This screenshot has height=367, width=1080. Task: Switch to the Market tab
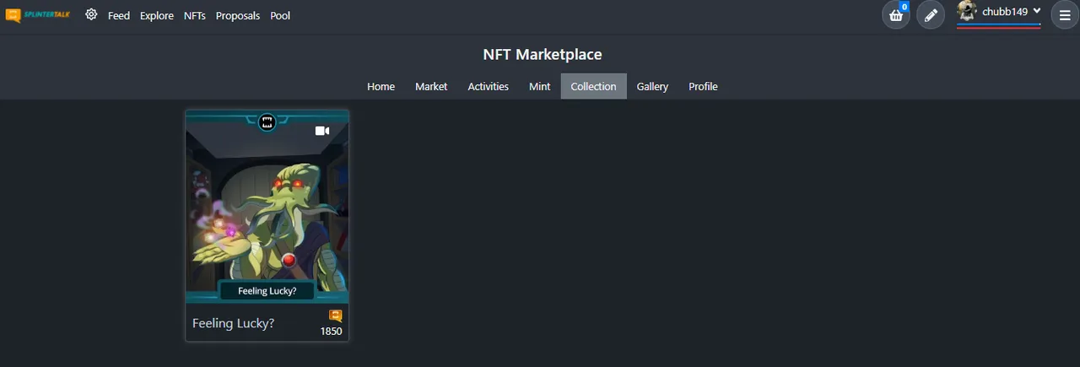(431, 86)
